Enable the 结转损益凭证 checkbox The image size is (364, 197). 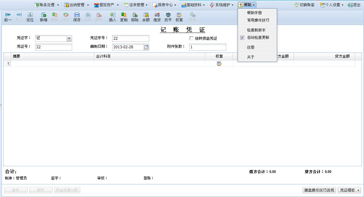(x=191, y=38)
